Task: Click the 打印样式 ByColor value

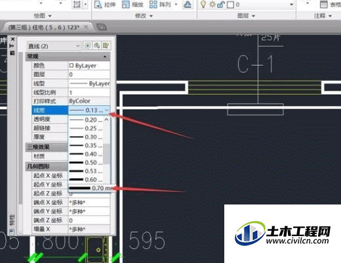Action: [89, 101]
